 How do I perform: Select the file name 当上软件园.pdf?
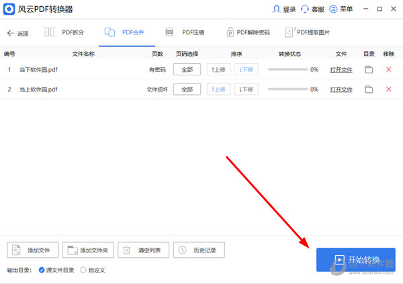coord(38,90)
